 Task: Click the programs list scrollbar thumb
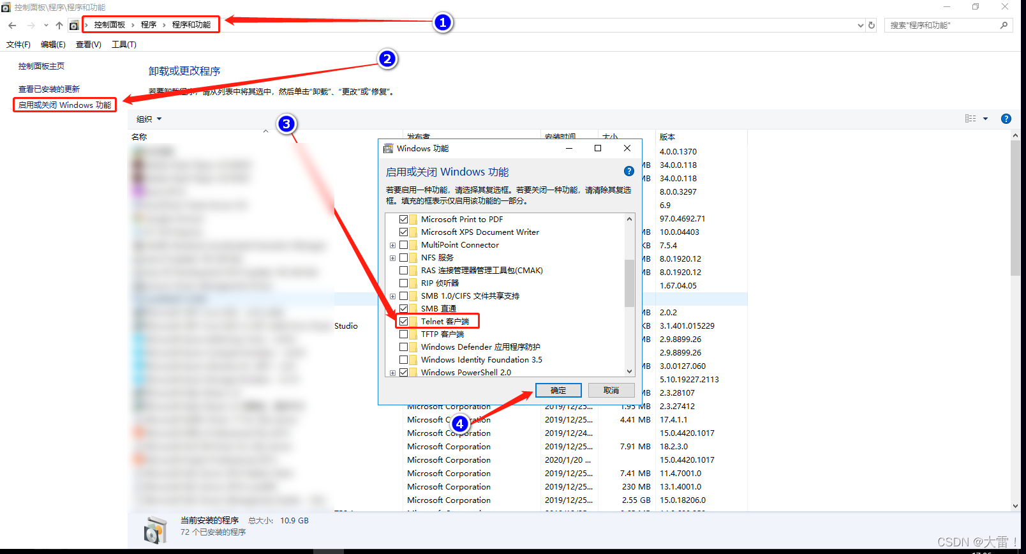(x=1016, y=208)
